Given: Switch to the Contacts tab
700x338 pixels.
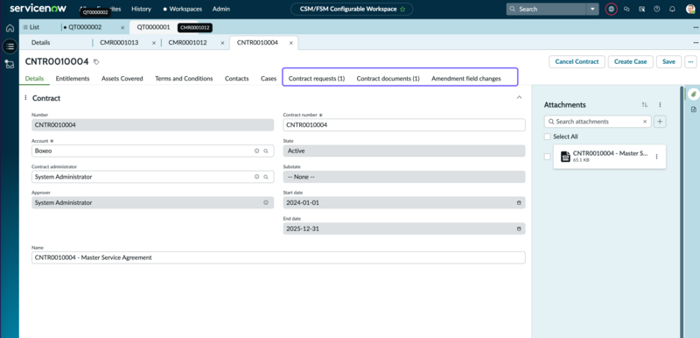Looking at the screenshot, I should coord(236,79).
